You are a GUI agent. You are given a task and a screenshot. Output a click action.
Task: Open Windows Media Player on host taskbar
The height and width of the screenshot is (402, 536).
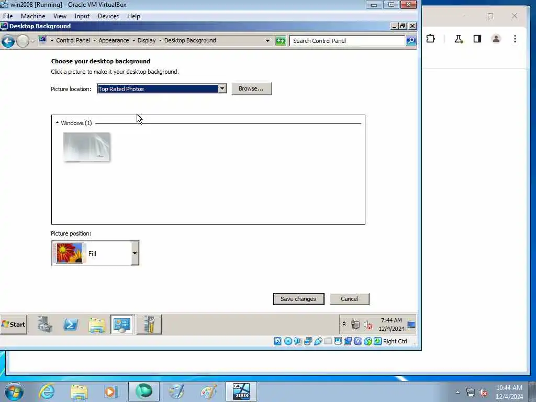[x=110, y=392]
